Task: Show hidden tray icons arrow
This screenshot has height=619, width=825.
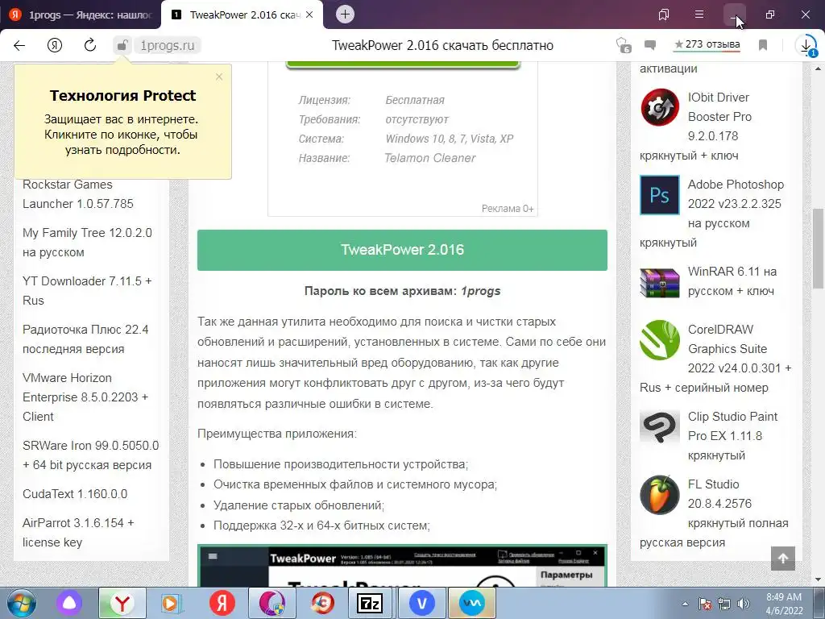Action: point(685,604)
